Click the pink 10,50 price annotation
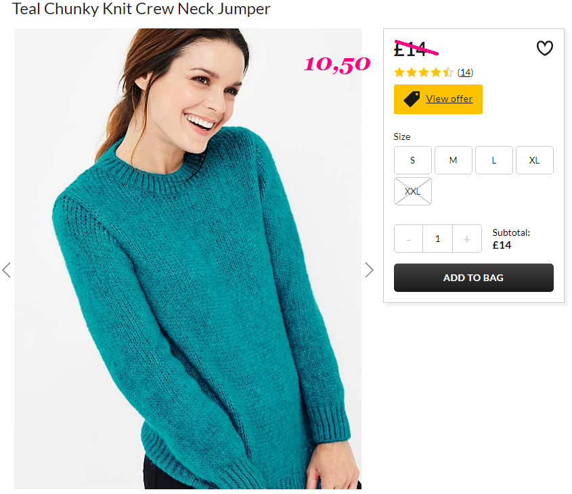Image resolution: width=572 pixels, height=494 pixels. point(337,65)
